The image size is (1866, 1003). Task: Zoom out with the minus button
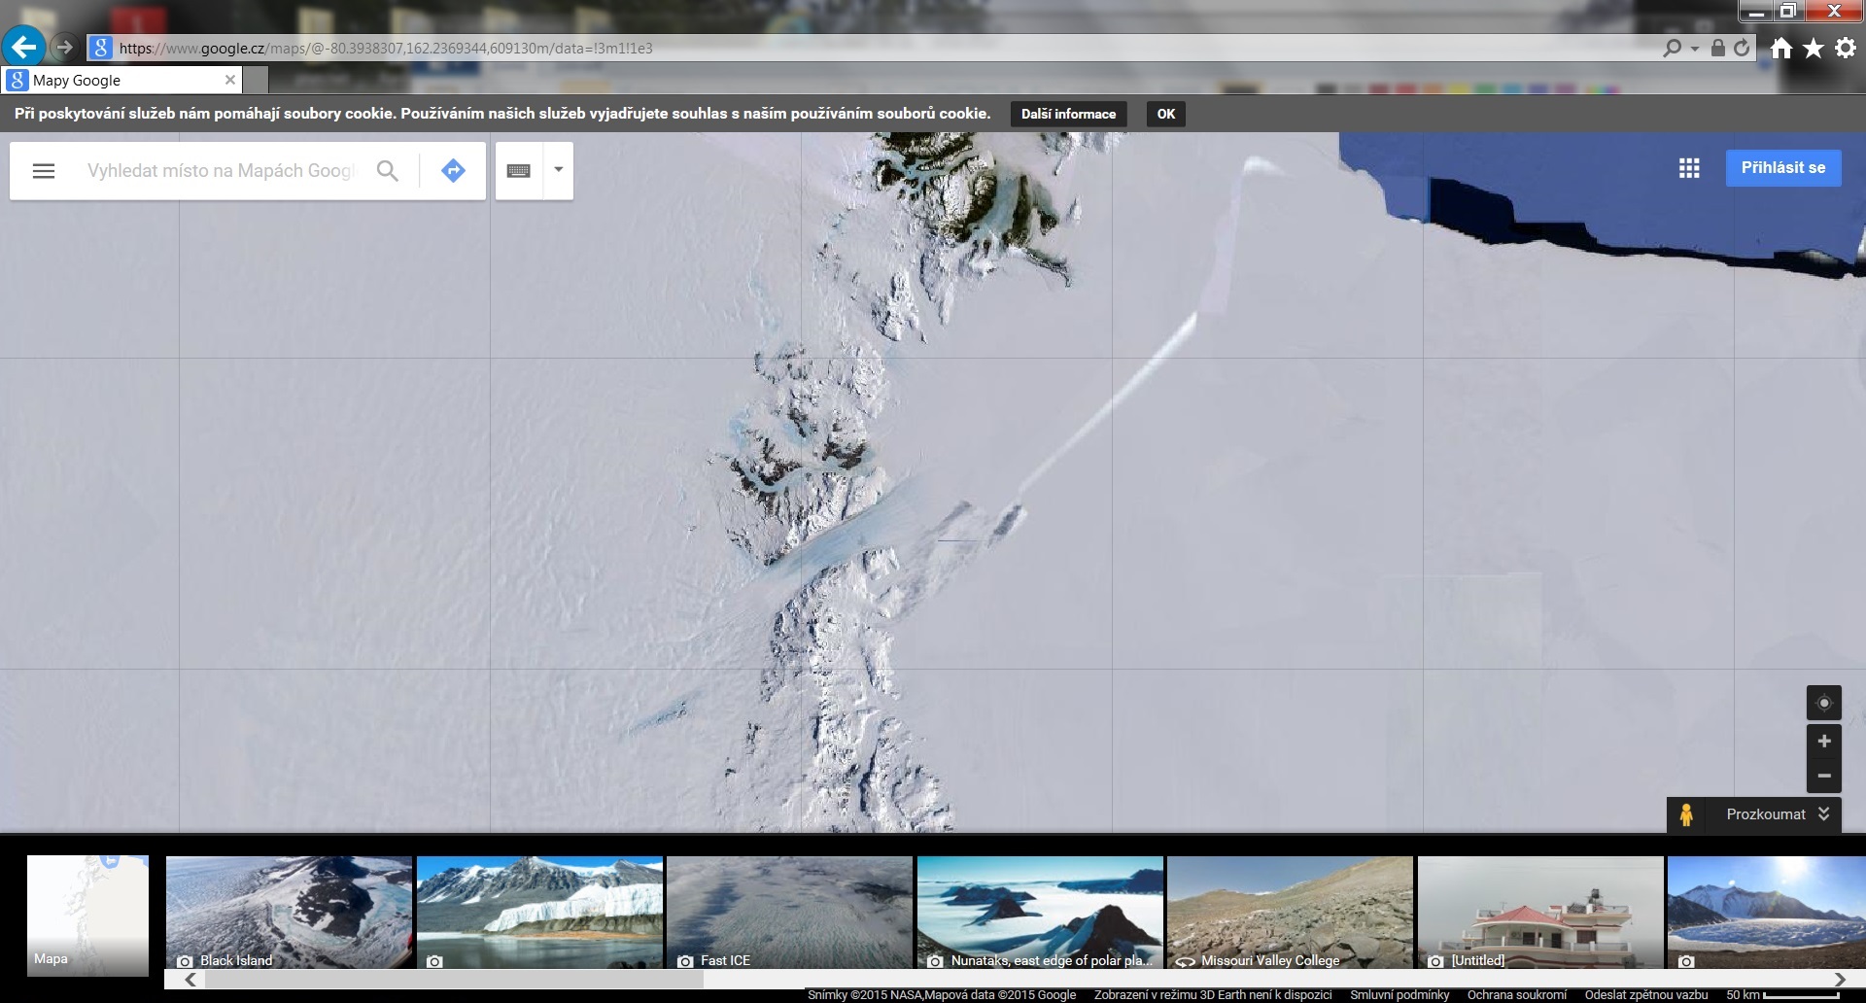coord(1823,776)
